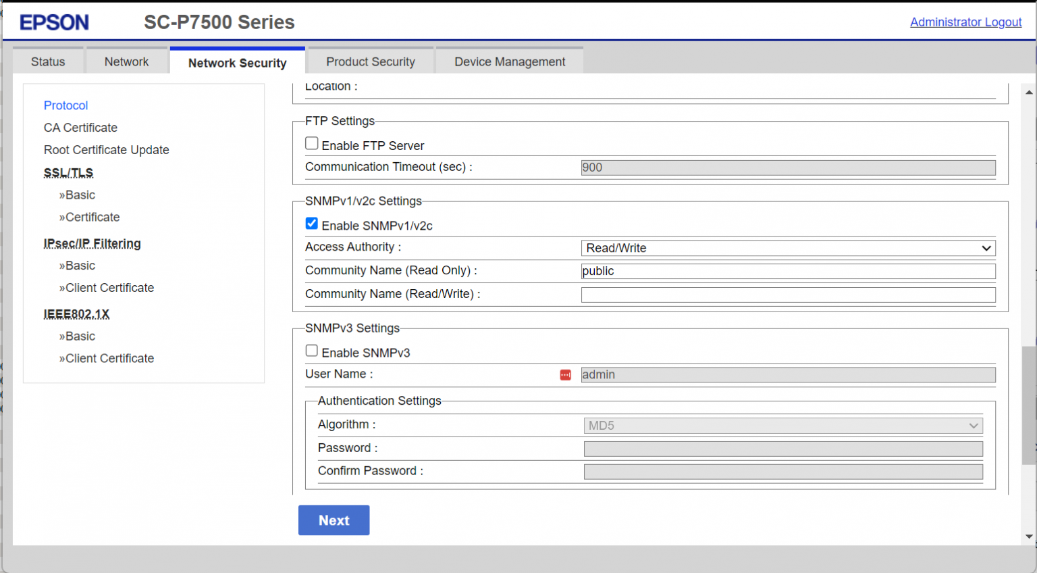Switch to the Product Security tab

click(x=370, y=61)
